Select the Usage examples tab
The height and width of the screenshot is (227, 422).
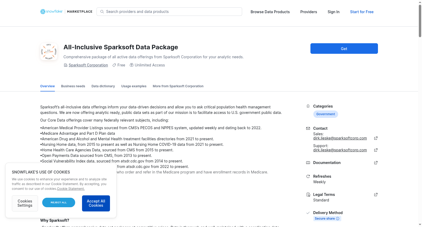[x=134, y=86]
